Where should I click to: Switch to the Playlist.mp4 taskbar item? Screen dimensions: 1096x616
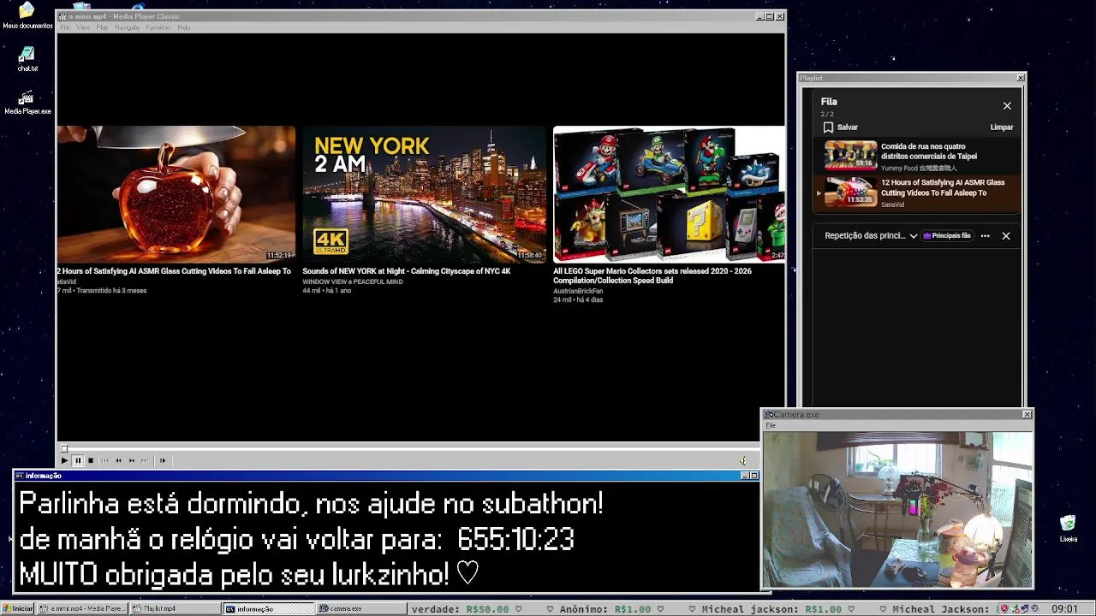[176, 609]
